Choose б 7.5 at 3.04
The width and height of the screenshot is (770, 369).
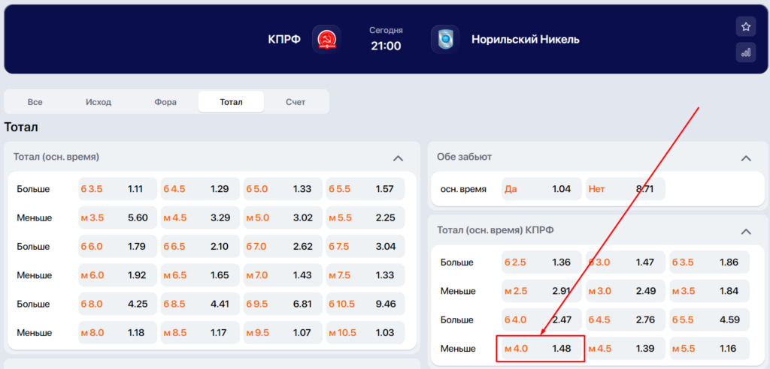(x=365, y=247)
